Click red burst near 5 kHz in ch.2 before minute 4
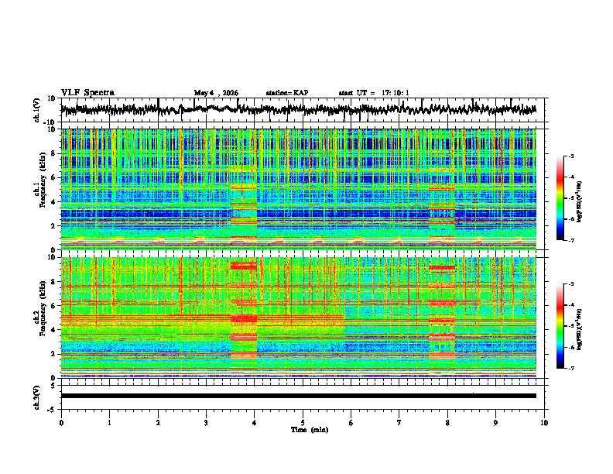The image size is (613, 474). 244,318
